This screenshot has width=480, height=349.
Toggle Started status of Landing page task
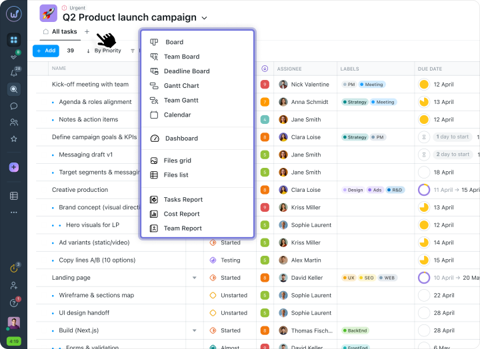213,278
